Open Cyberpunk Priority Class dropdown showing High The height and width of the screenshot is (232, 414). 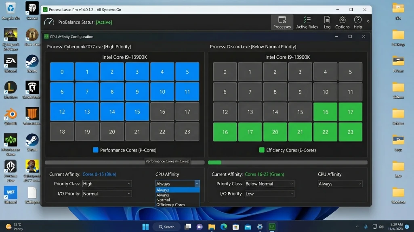click(107, 184)
